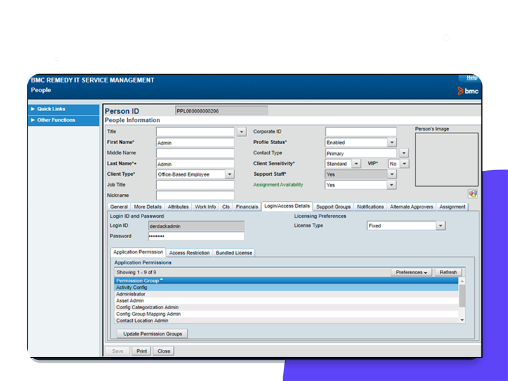Switch to the Financials tab

pyautogui.click(x=247, y=207)
